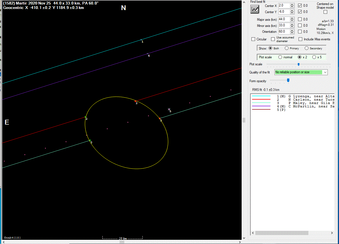
Task: Increase Center X with the up arrow
Action: (x=292, y=4)
